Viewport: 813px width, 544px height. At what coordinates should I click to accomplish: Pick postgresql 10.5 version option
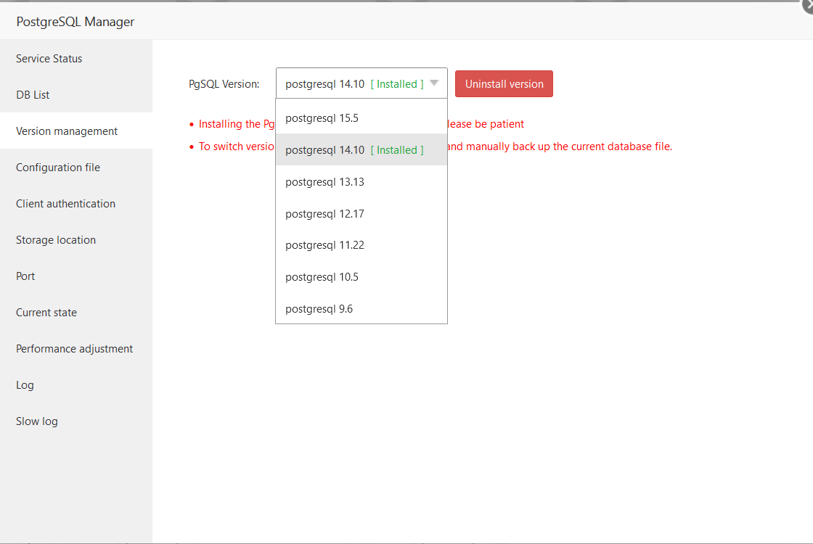click(361, 277)
